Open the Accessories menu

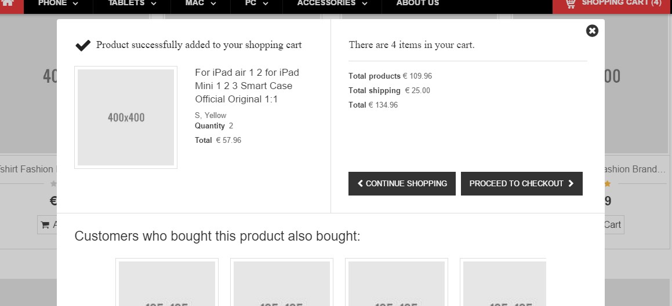[x=332, y=3]
